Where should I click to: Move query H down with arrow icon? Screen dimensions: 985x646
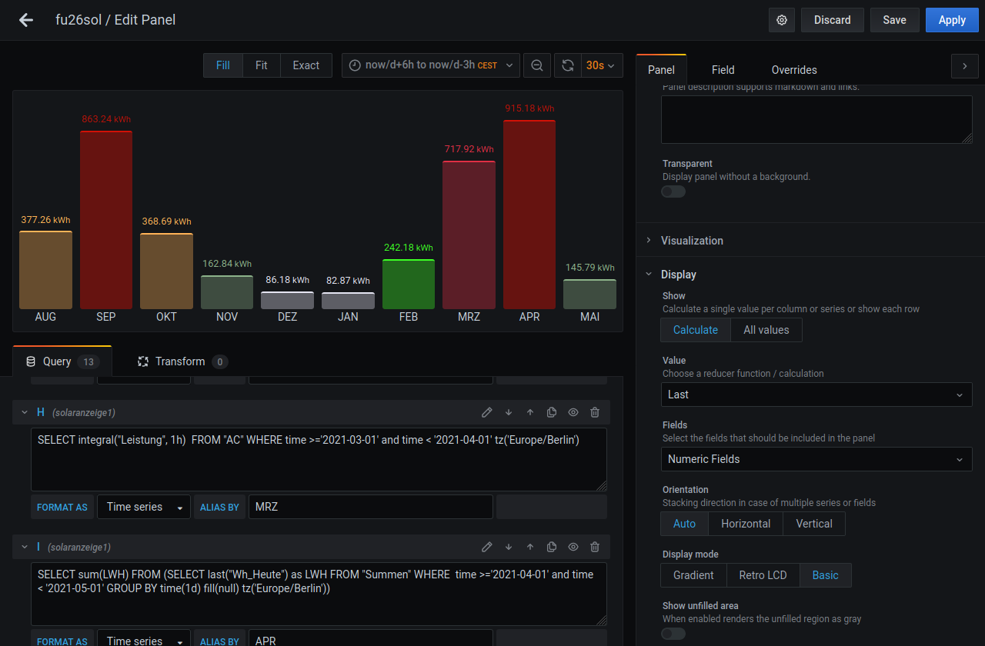[x=509, y=412]
